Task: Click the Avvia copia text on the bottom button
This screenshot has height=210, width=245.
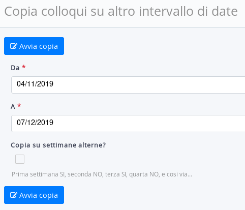Action: click(x=39, y=195)
